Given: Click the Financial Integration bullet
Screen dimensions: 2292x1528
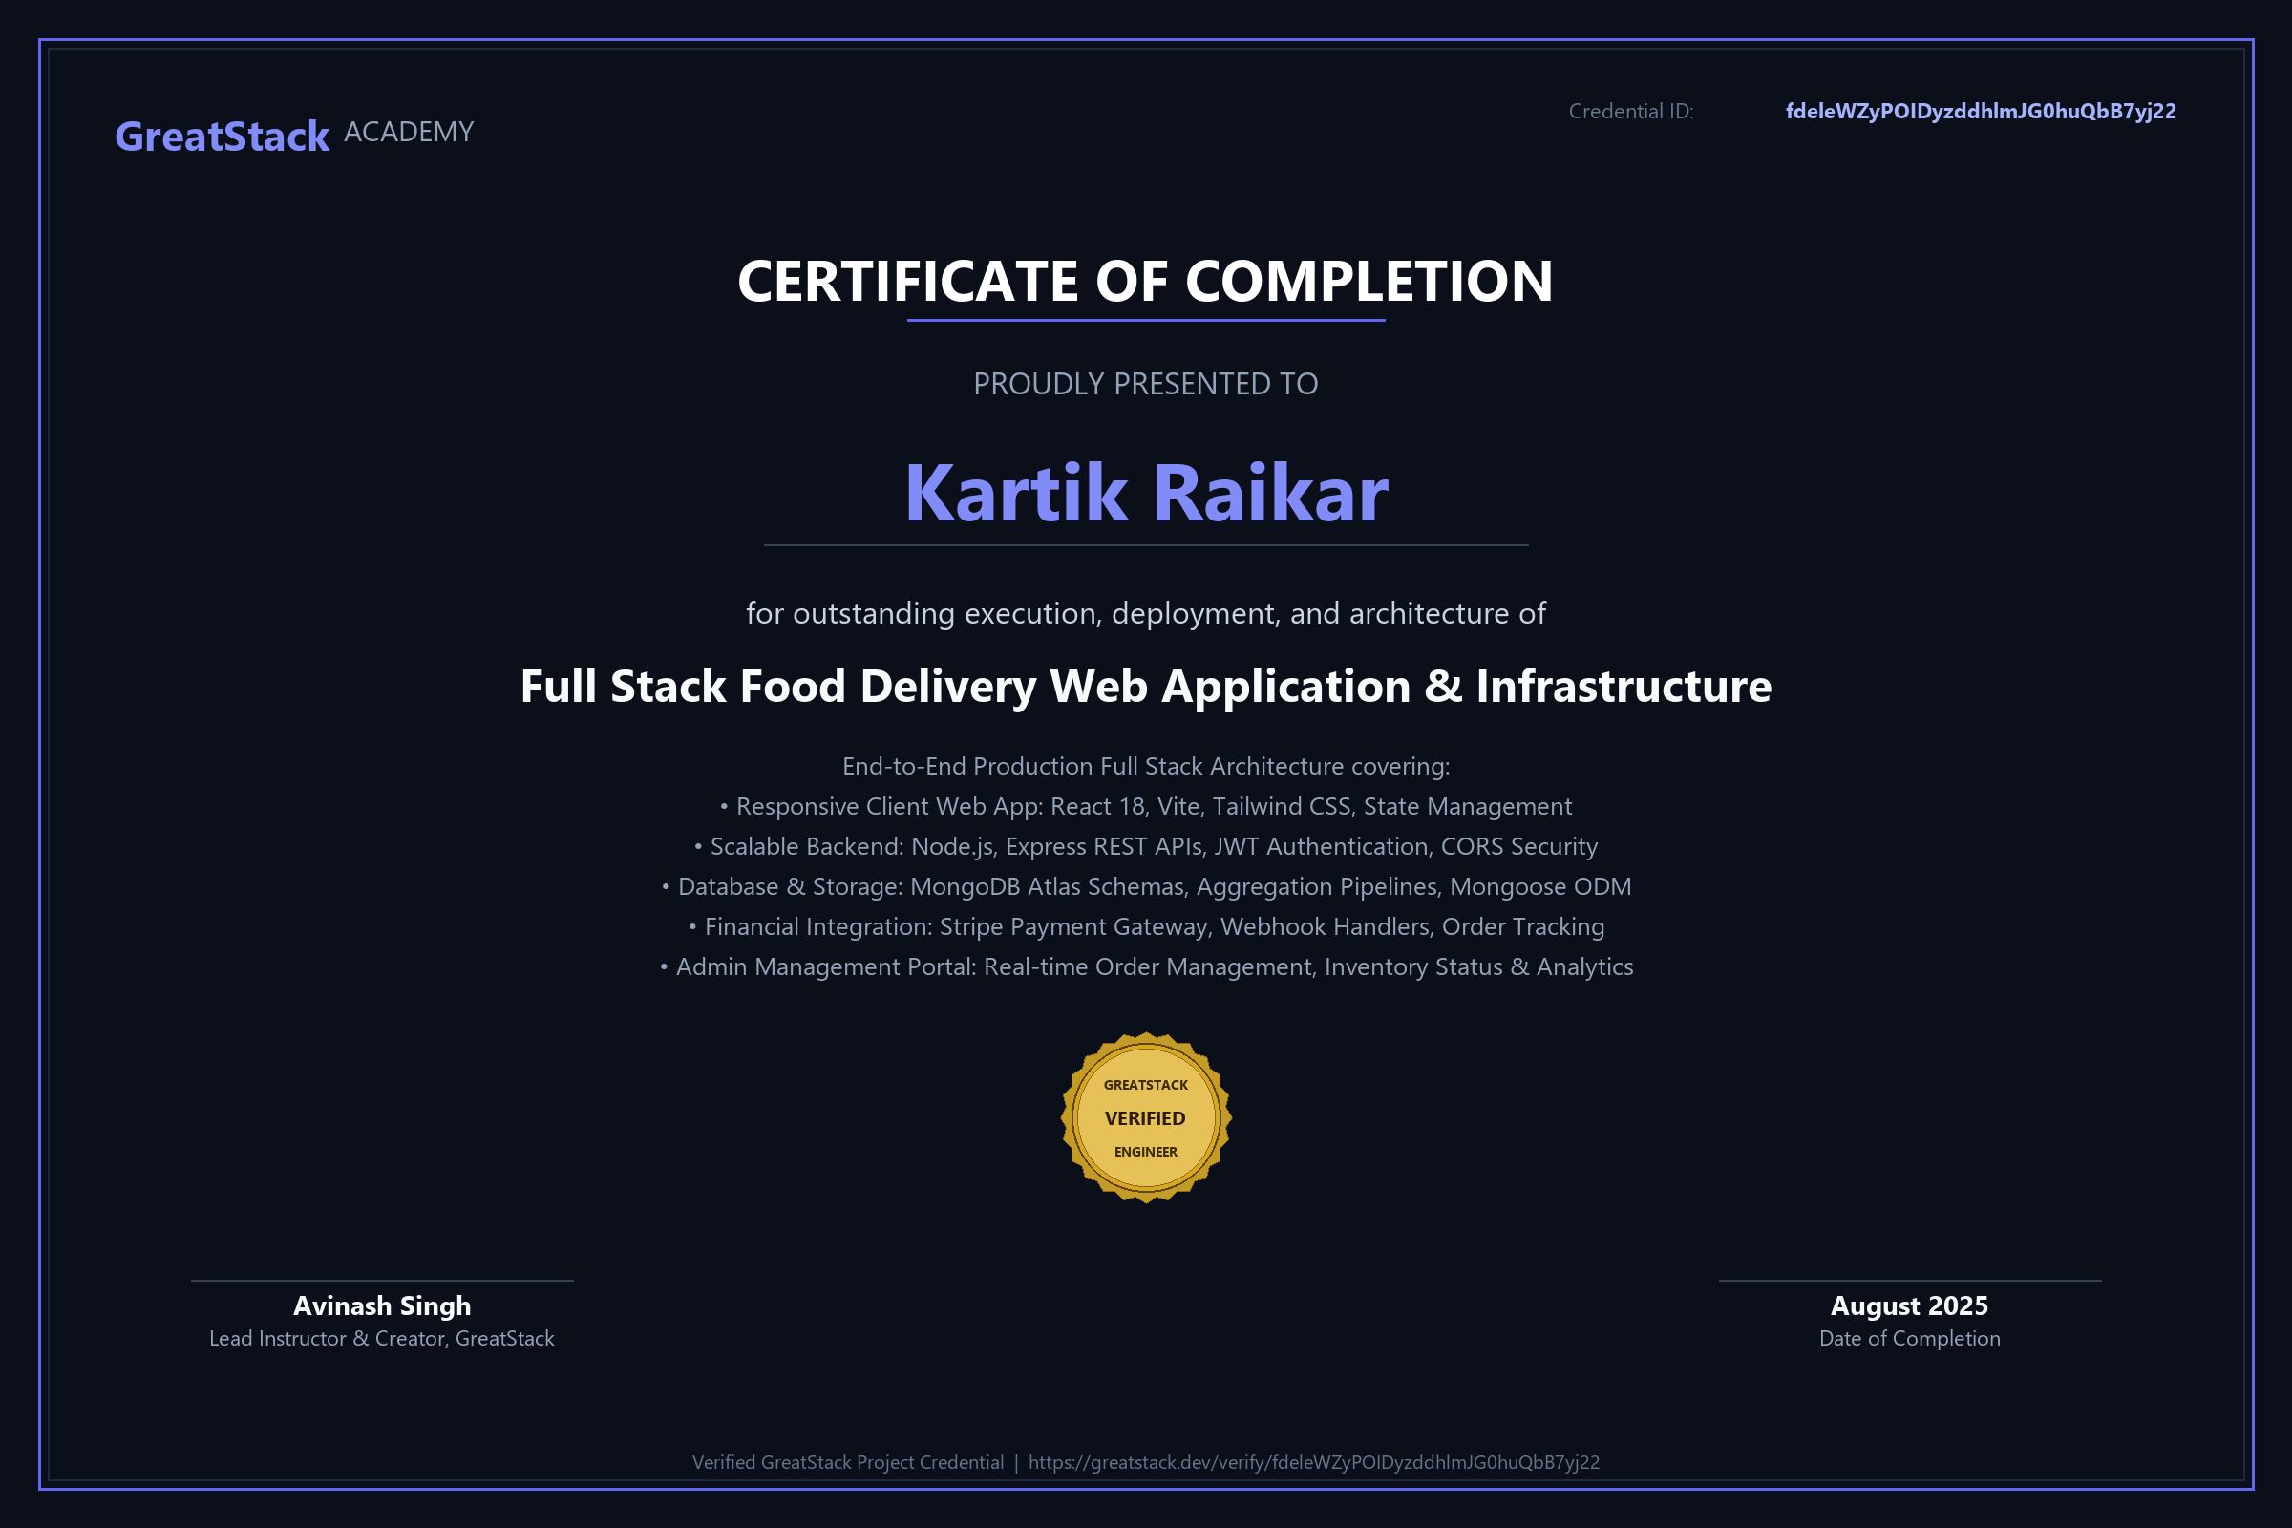Looking at the screenshot, I should point(1146,926).
